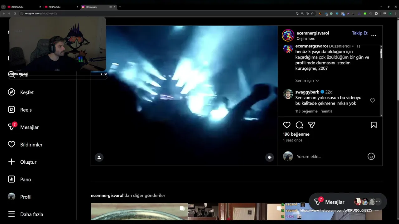Image resolution: width=399 pixels, height=224 pixels.
Task: Click crossed-out eye icon in address bar
Action: (307, 13)
